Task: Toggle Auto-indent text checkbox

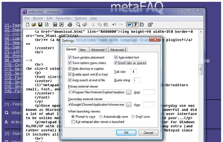Action: click(x=116, y=57)
